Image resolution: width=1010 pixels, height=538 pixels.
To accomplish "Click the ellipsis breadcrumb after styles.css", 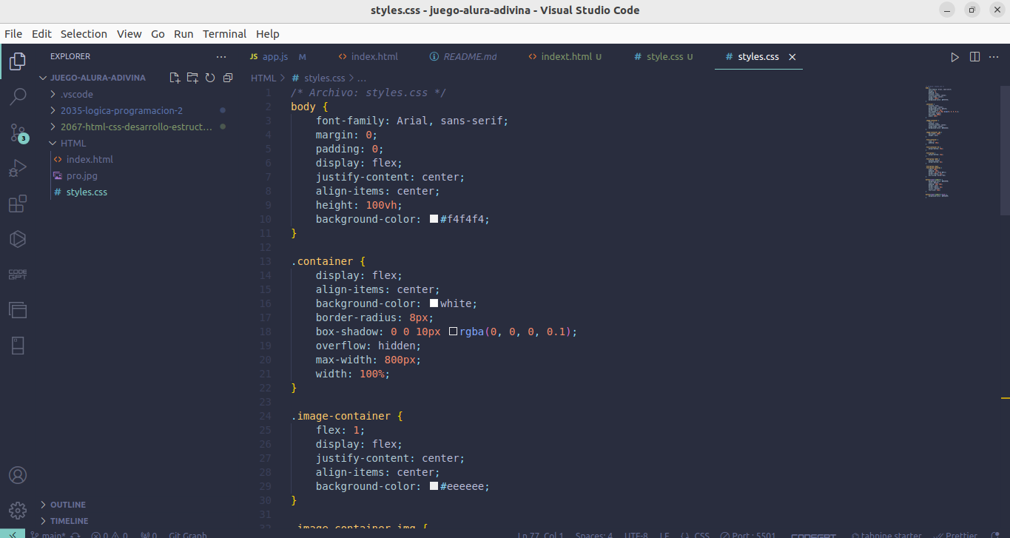I will click(x=362, y=78).
